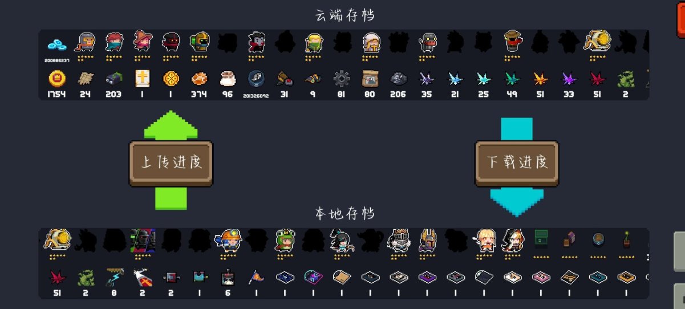This screenshot has height=309, width=685.
Task: Select the fish compass icon showing 201326092
Action: 256,79
